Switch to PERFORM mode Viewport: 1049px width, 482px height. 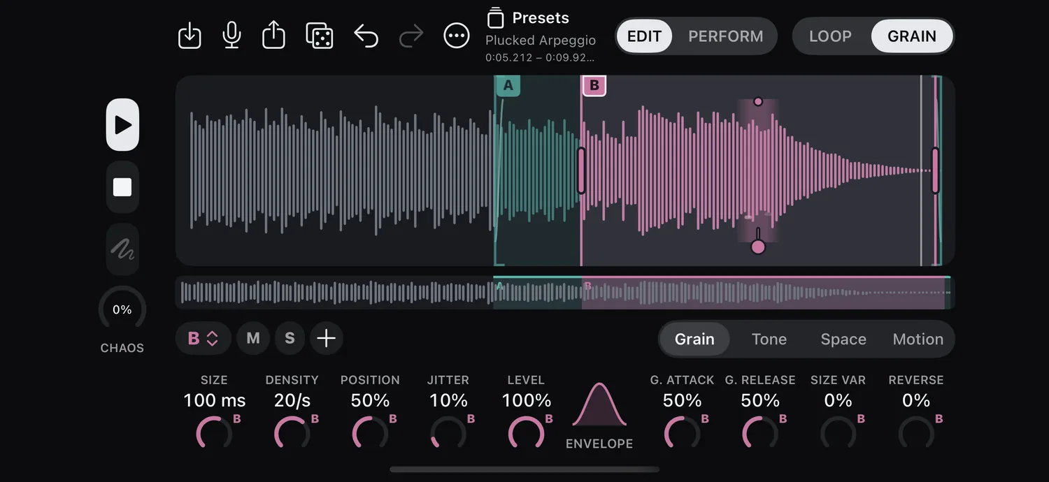(x=725, y=36)
